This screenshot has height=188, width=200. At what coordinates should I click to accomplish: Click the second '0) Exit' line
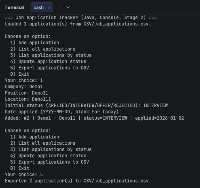(20, 168)
